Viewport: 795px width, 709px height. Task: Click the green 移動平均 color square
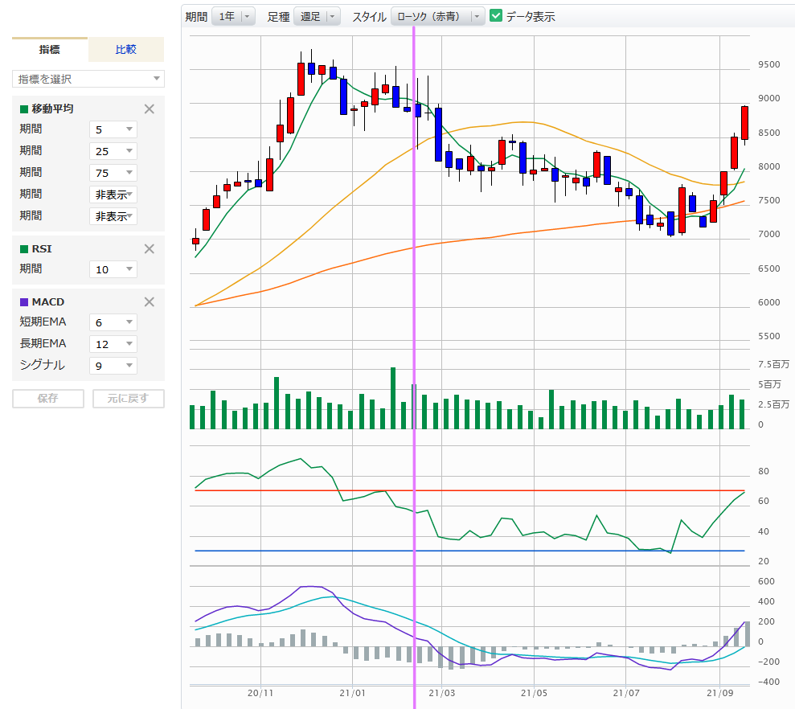click(x=24, y=109)
